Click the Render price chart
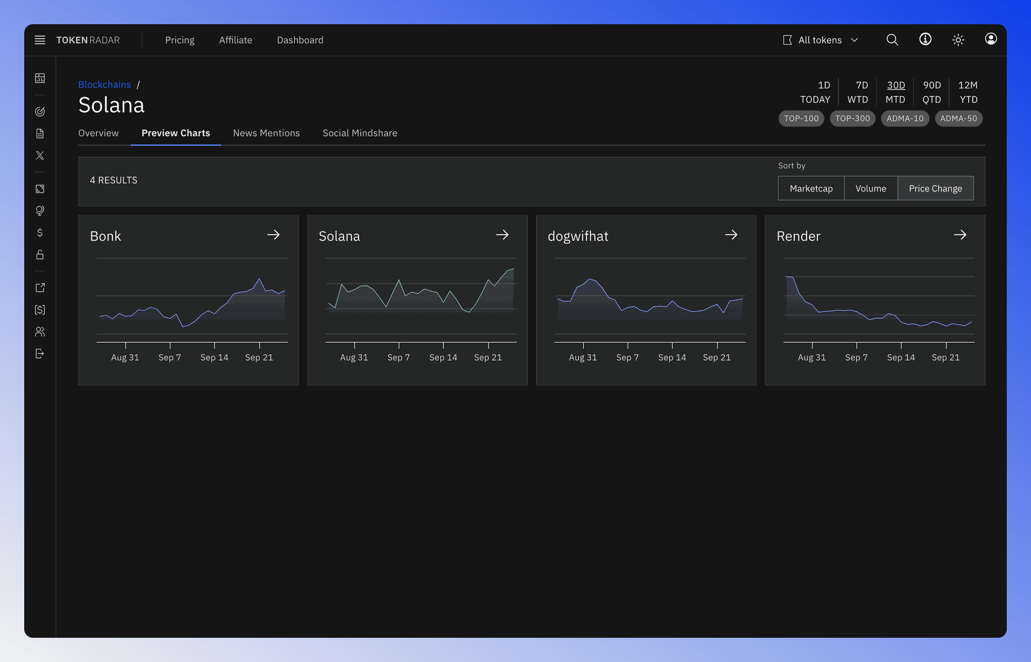The height and width of the screenshot is (662, 1031). coord(879,309)
